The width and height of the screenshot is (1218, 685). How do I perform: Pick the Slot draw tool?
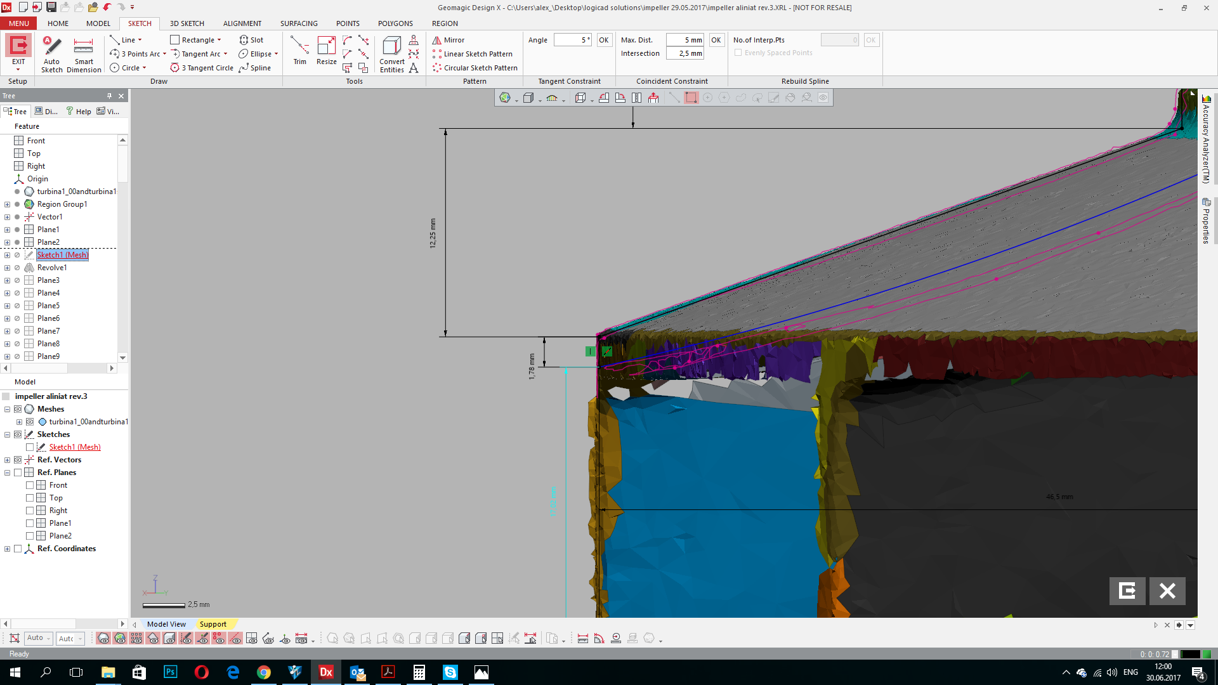point(251,40)
